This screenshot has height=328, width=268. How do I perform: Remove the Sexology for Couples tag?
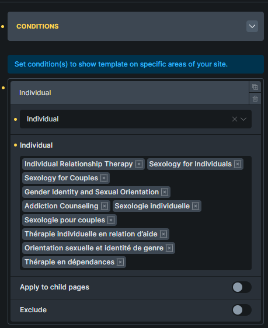(x=104, y=178)
